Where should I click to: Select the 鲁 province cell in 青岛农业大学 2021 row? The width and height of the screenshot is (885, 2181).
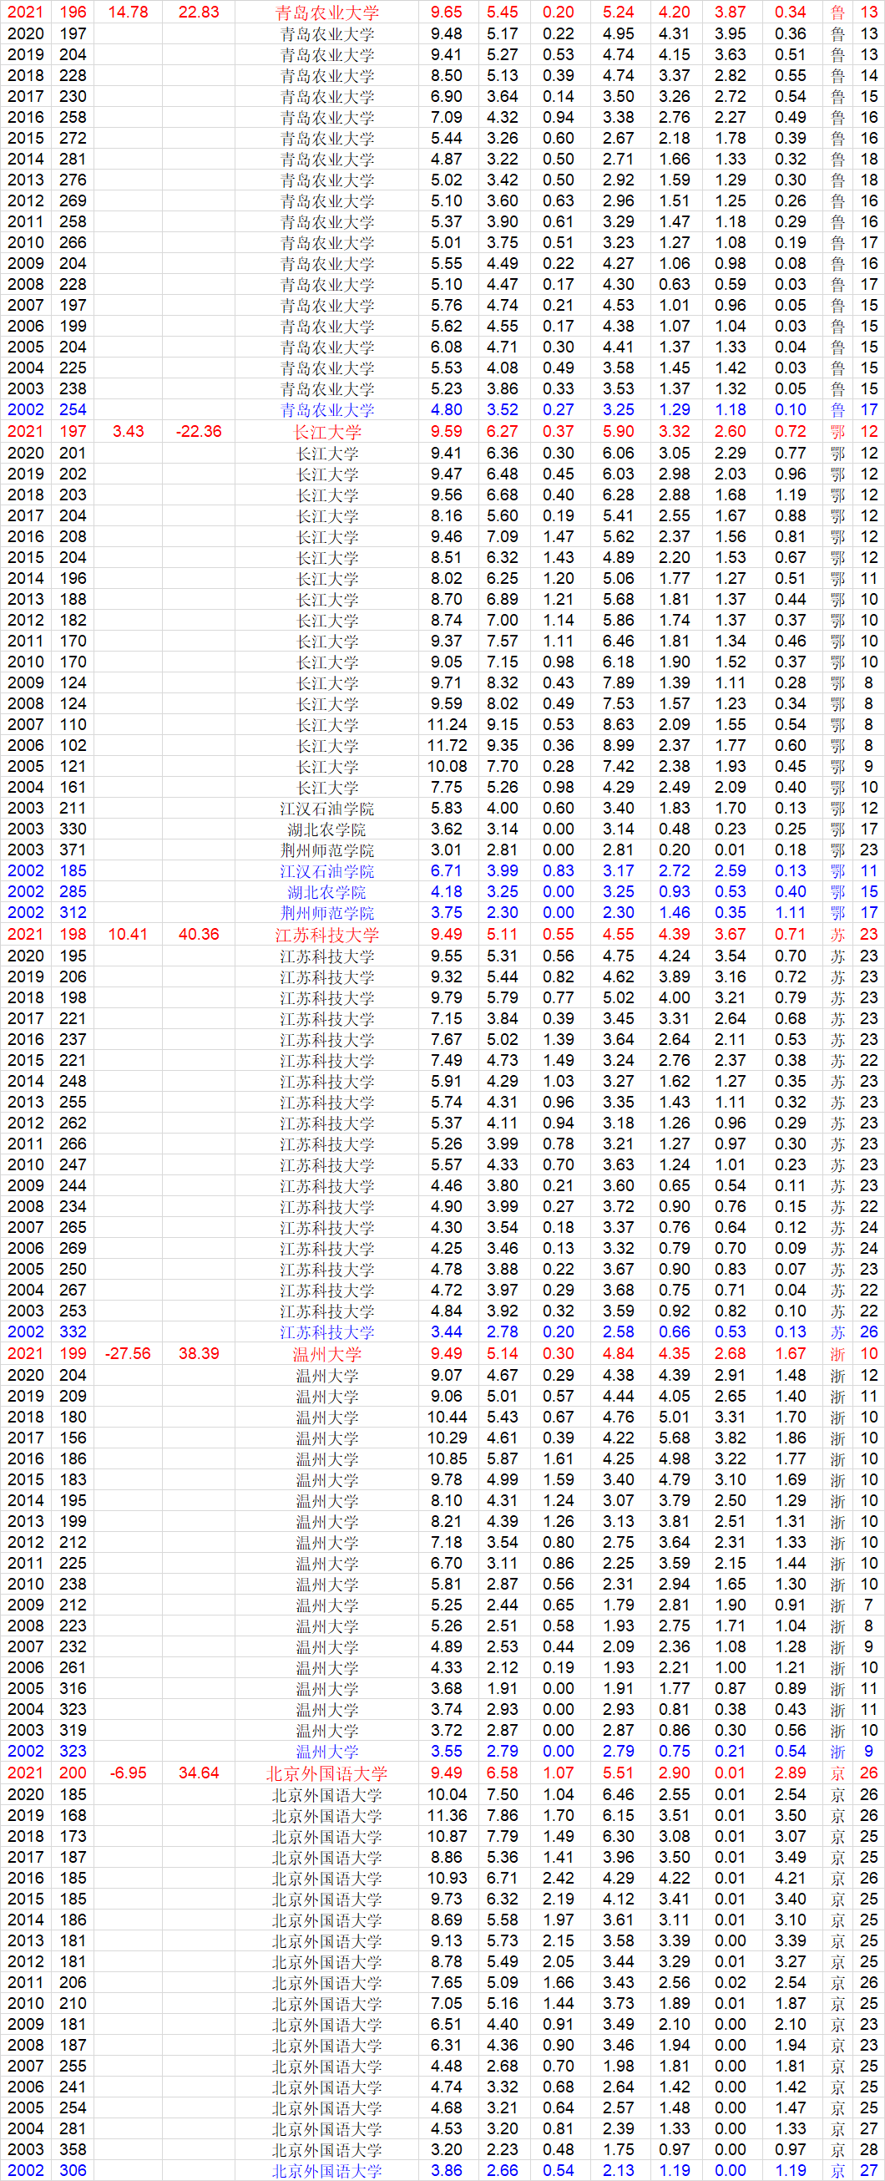[837, 13]
